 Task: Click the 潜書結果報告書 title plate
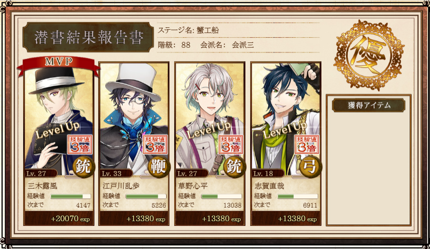(88, 37)
